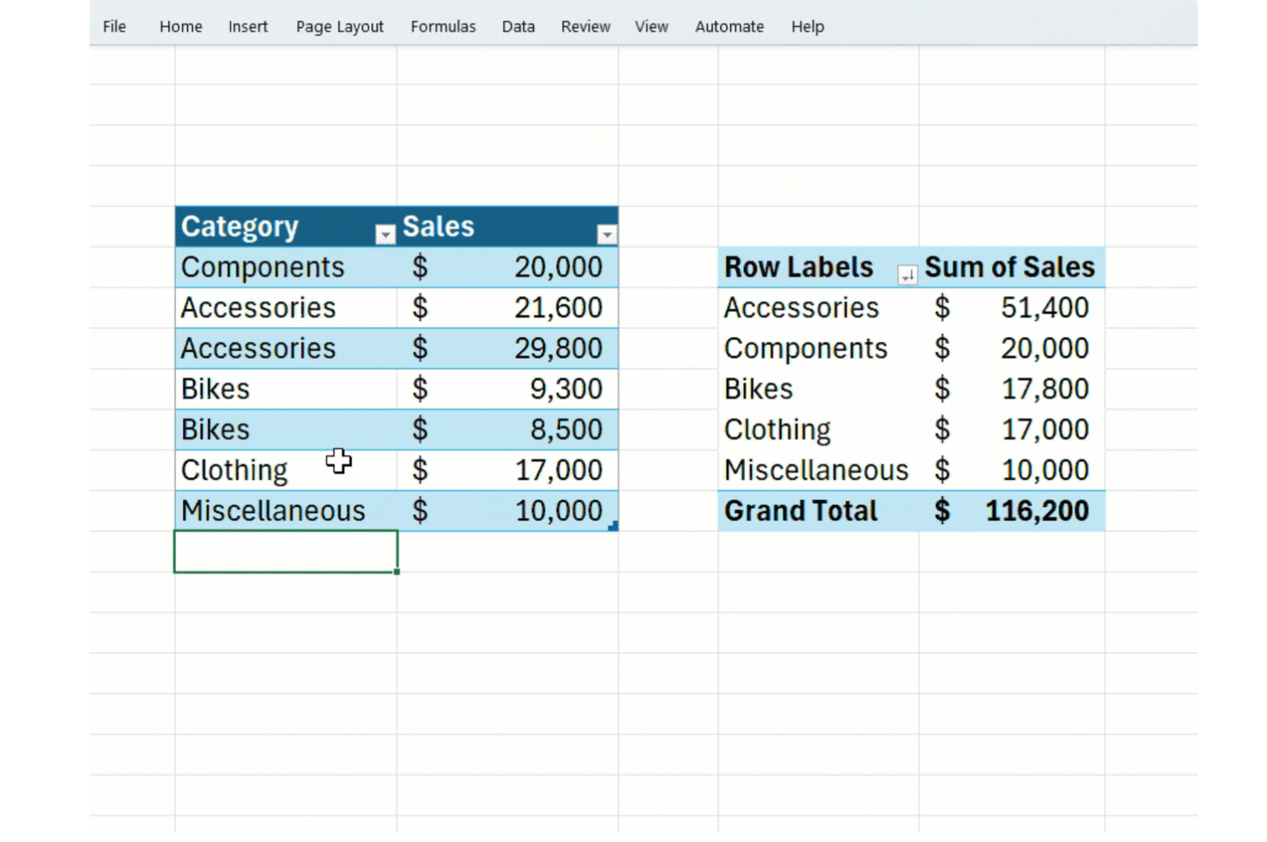Switch to the View ribbon tab

click(x=652, y=26)
